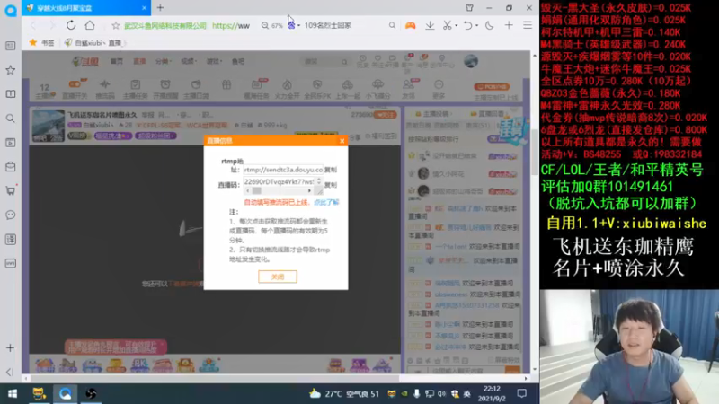
Task: Click the page vertical scrollbar down arrow
Action: 534,369
